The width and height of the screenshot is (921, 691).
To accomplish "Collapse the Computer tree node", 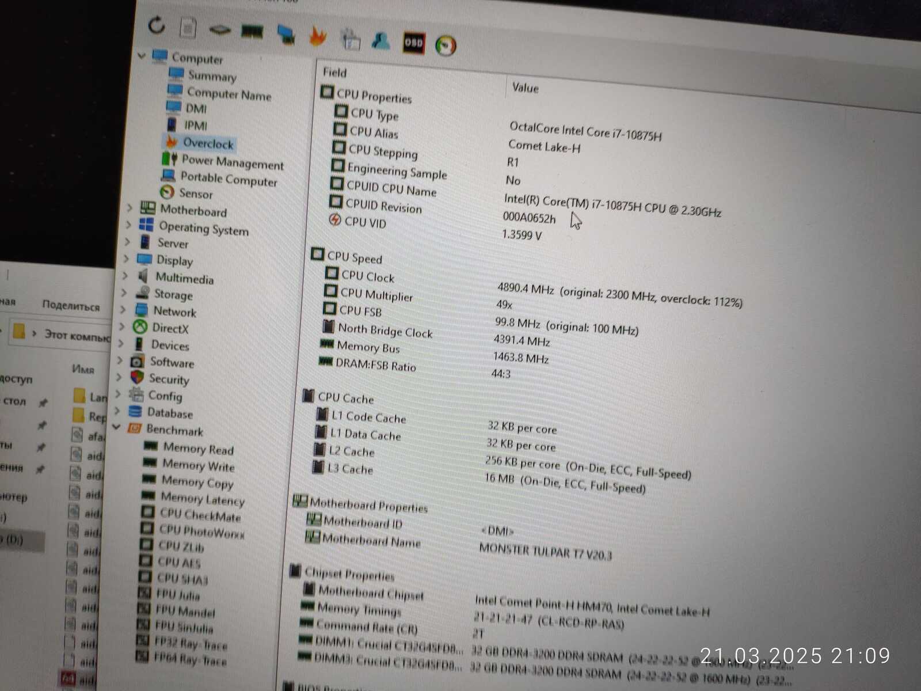I will 142,55.
